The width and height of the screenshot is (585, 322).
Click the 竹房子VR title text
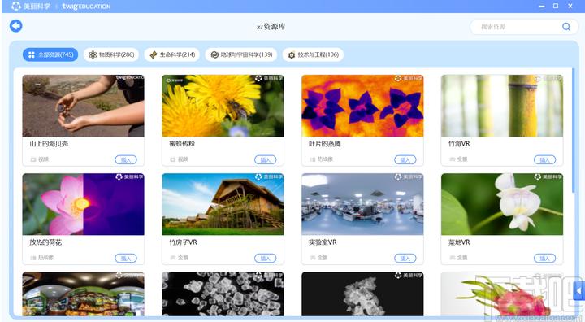click(x=183, y=242)
